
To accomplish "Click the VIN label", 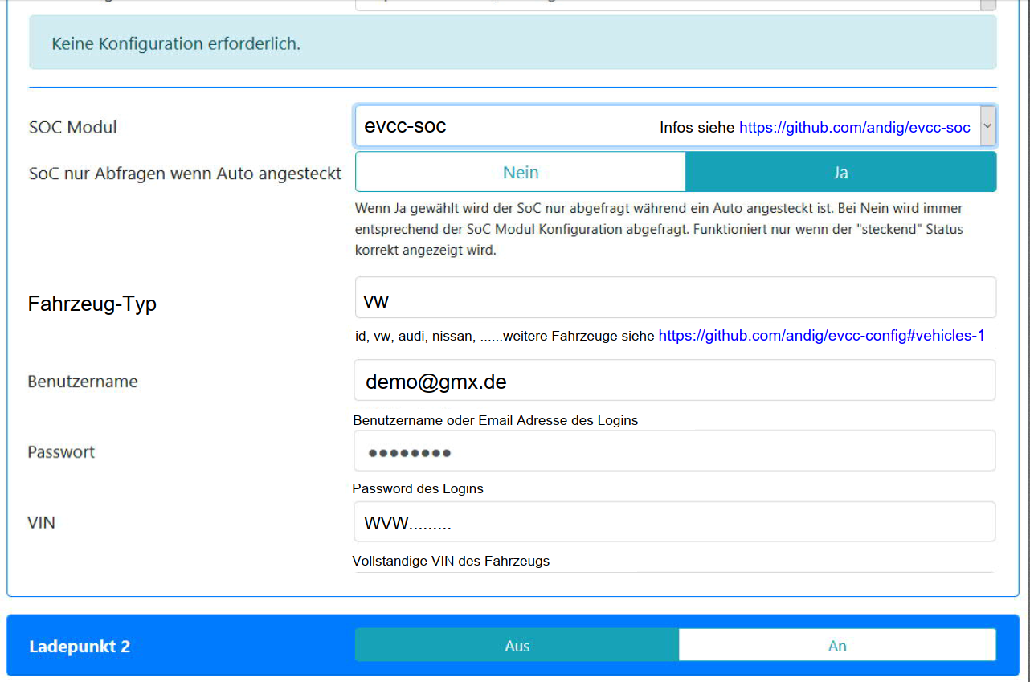I will pyautogui.click(x=42, y=522).
